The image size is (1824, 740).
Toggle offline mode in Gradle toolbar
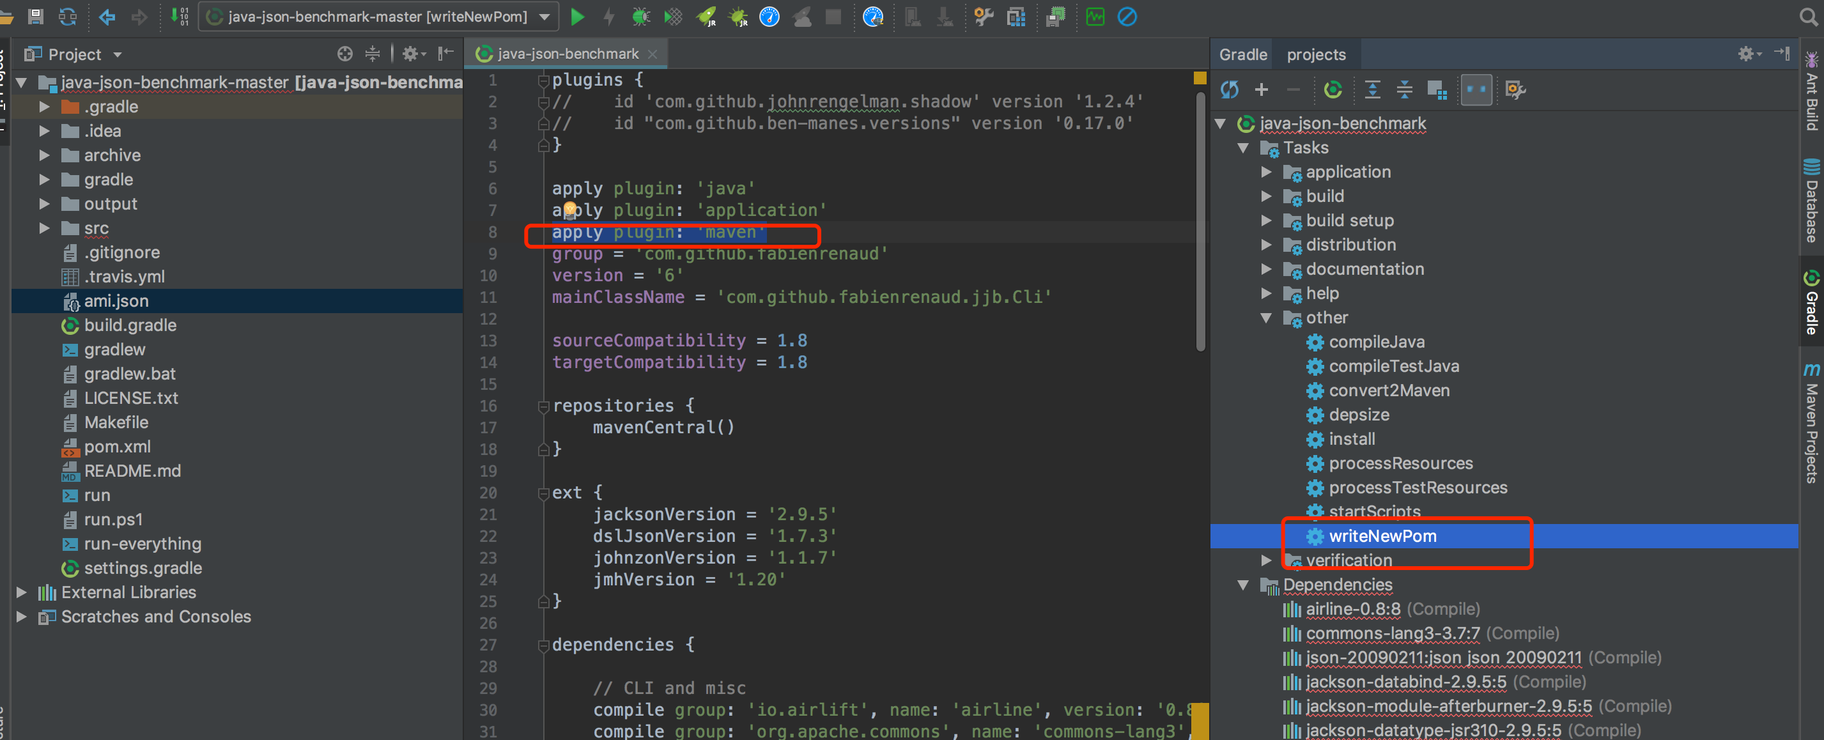(x=1476, y=89)
